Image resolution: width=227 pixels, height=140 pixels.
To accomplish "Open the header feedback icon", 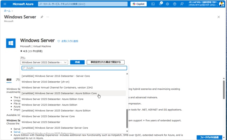I will [x=182, y=4].
